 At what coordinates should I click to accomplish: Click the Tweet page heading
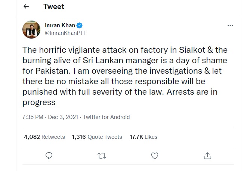pyautogui.click(x=54, y=7)
